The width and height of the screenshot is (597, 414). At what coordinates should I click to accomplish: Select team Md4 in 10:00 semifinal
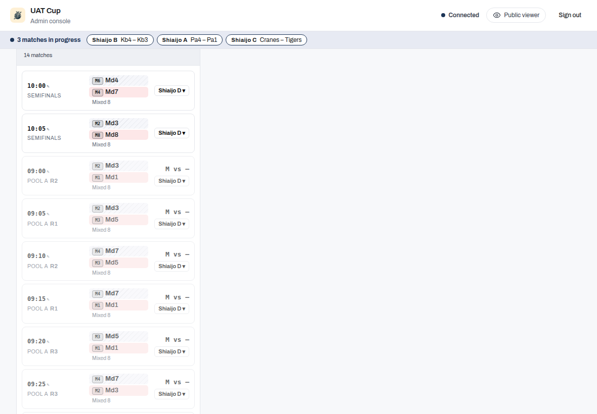point(119,80)
